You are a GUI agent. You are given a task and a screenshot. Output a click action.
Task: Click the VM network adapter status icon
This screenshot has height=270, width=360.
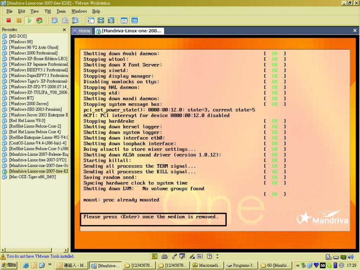(x=343, y=257)
